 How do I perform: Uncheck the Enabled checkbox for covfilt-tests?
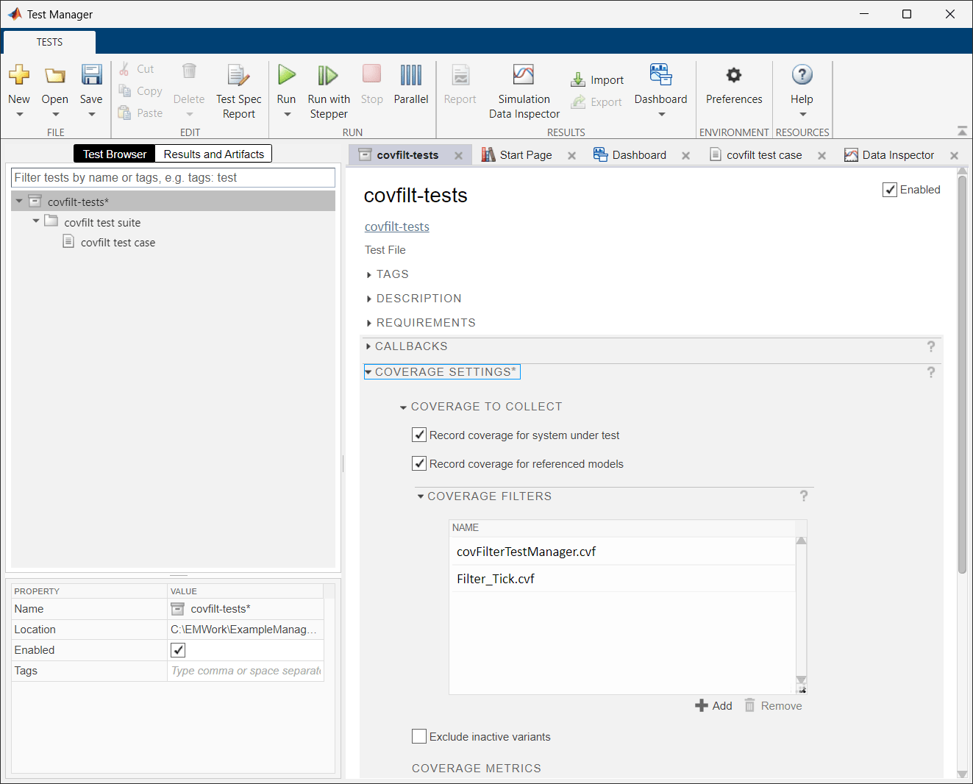click(x=890, y=189)
